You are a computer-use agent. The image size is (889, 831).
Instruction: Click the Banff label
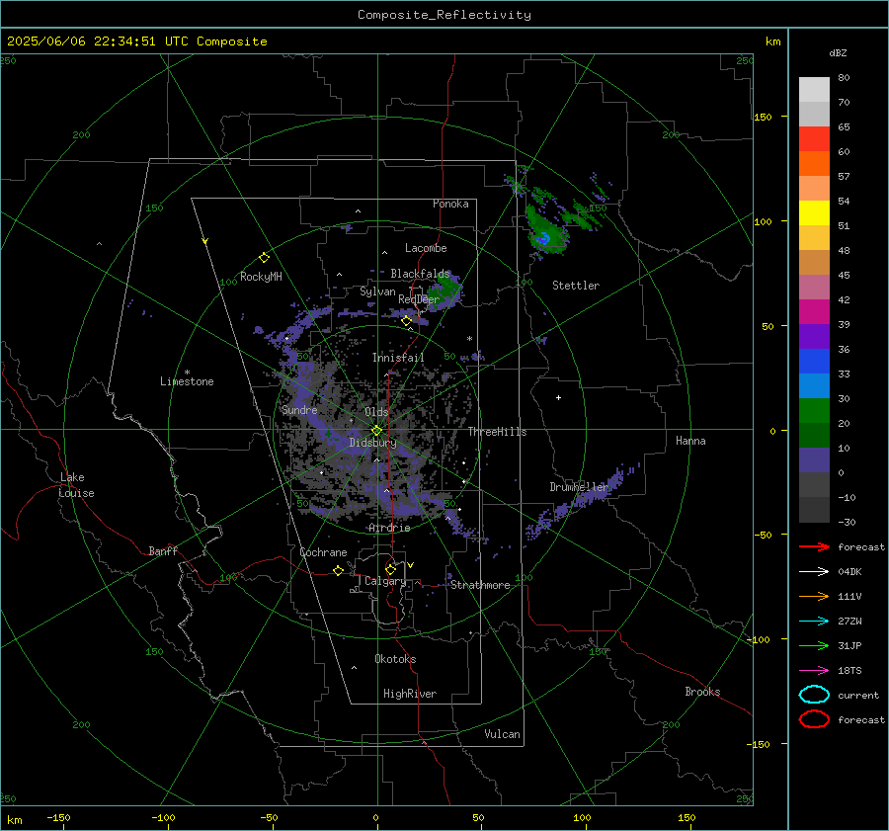coord(163,550)
